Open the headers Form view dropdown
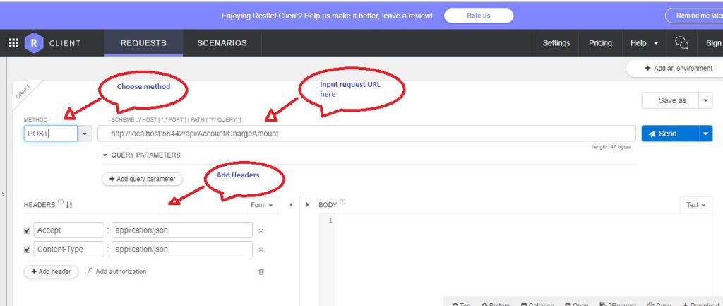This screenshot has height=306, width=723. 261,205
